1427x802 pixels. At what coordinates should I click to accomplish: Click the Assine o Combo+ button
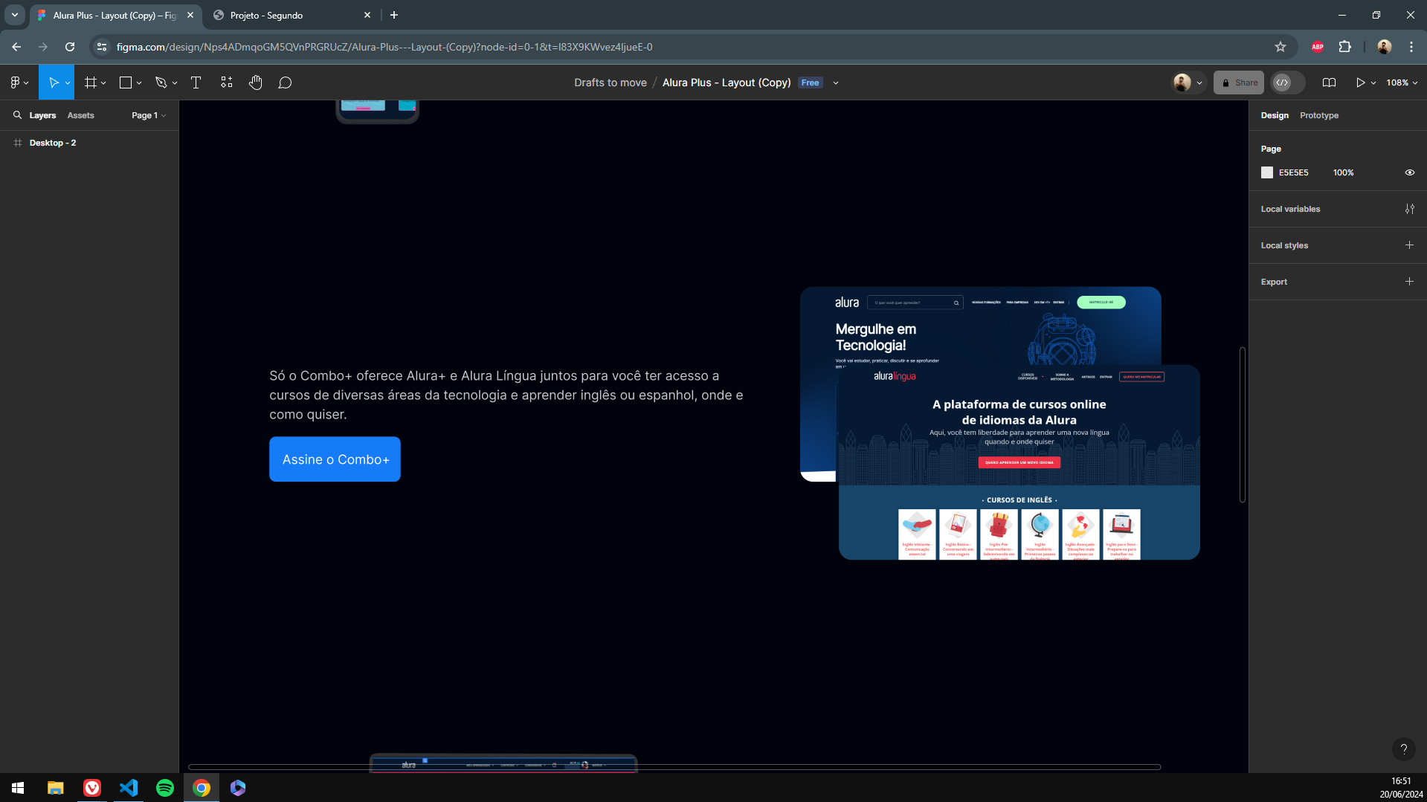335,459
